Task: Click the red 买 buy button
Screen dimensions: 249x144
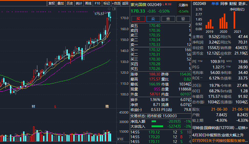Action: (x=138, y=19)
